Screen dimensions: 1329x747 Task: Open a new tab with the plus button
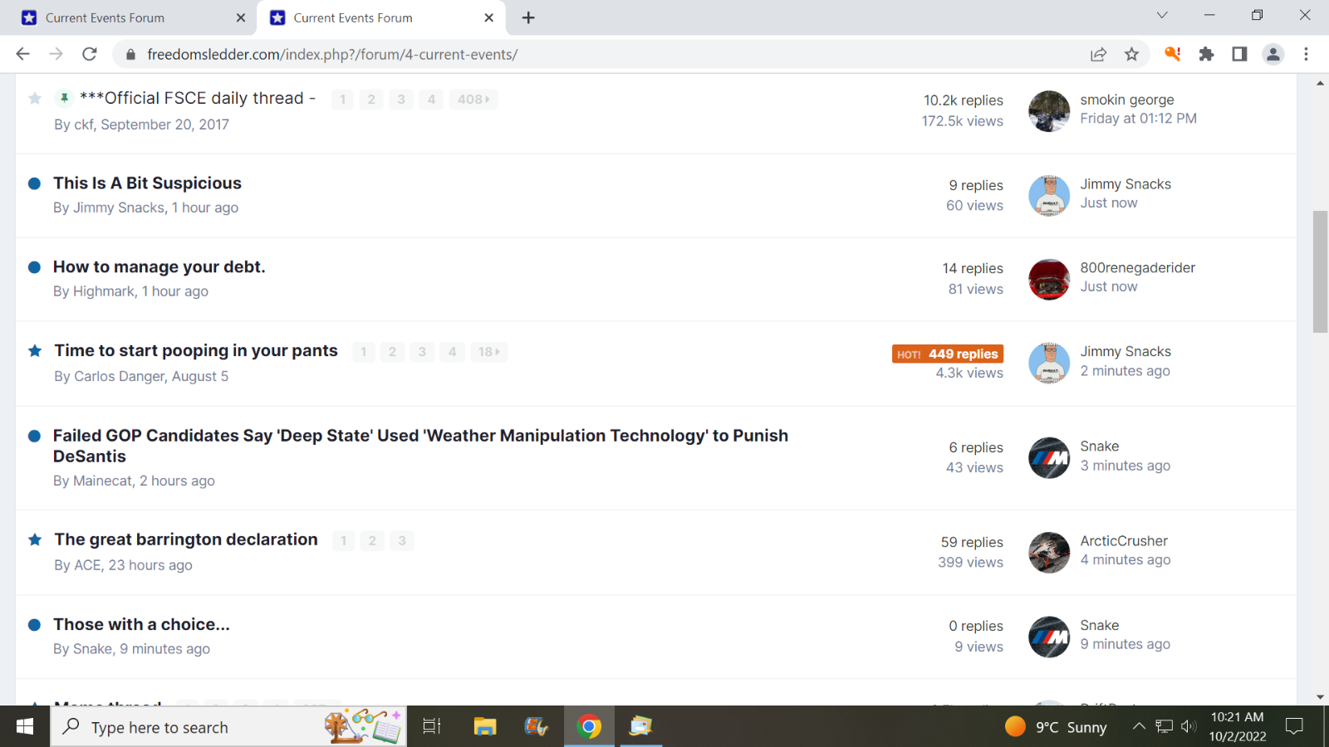[528, 17]
